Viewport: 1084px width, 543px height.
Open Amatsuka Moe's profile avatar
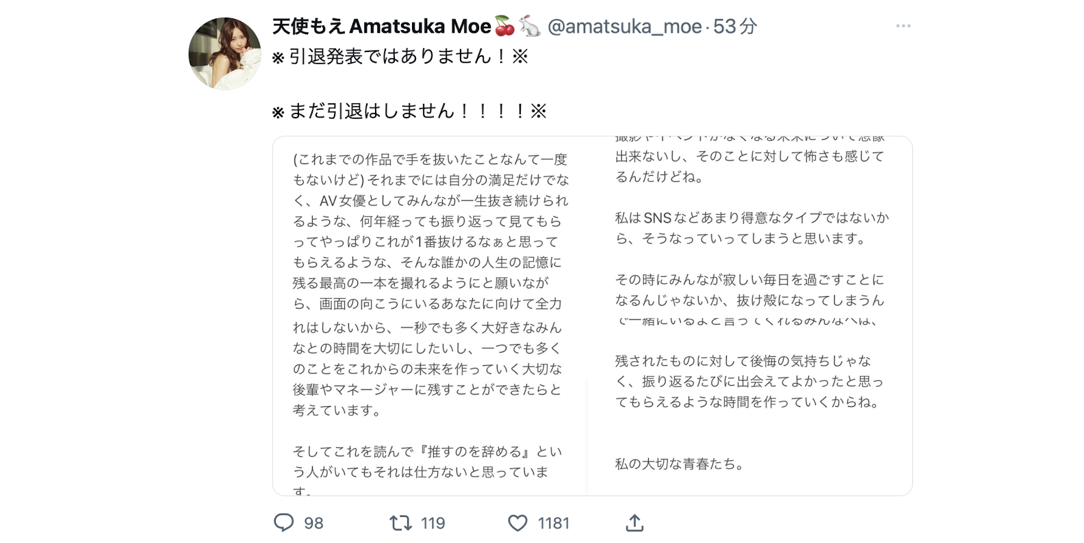coord(224,53)
